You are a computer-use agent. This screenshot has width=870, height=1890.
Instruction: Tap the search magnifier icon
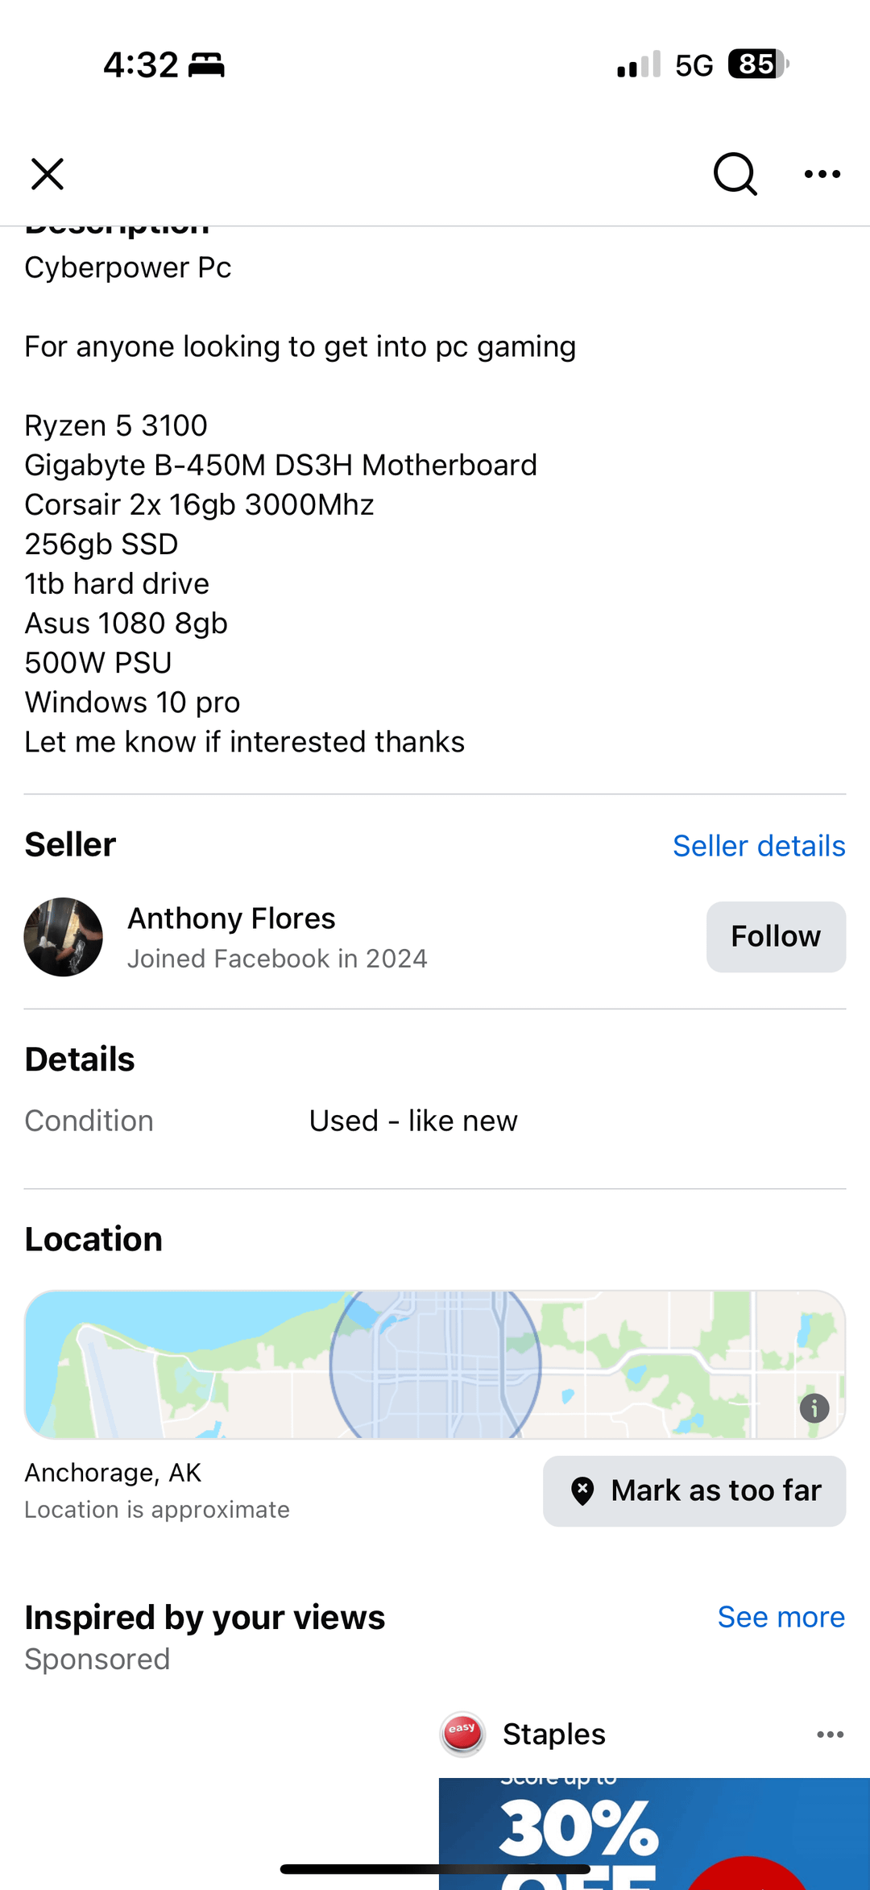735,174
